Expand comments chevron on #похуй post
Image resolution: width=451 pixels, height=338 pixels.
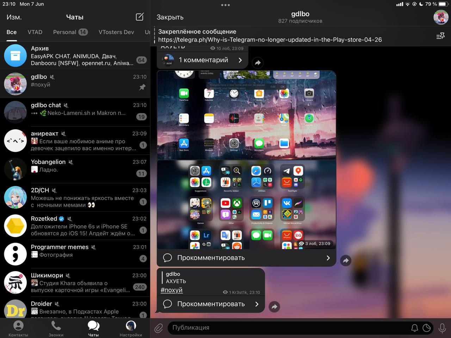click(257, 304)
